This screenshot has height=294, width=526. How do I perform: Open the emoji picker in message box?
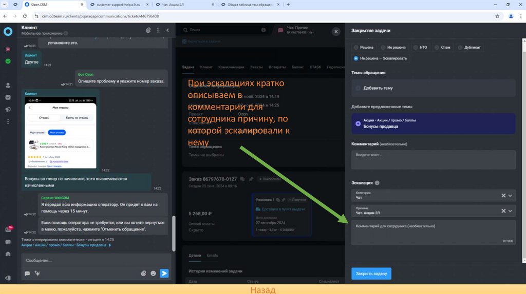click(154, 274)
